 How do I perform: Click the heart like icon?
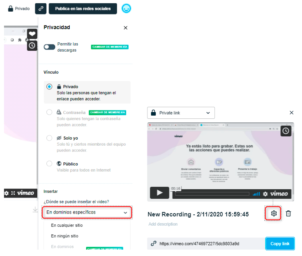point(32,34)
